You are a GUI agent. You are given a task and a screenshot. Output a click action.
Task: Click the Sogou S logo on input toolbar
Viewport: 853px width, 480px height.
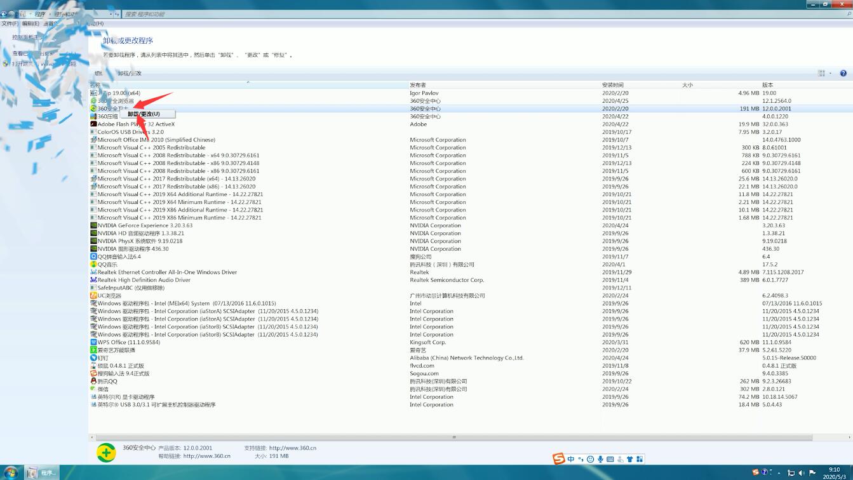(558, 459)
